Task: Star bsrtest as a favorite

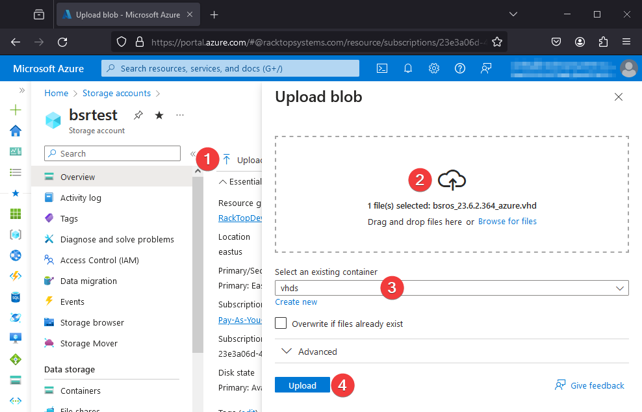Action: (x=158, y=114)
